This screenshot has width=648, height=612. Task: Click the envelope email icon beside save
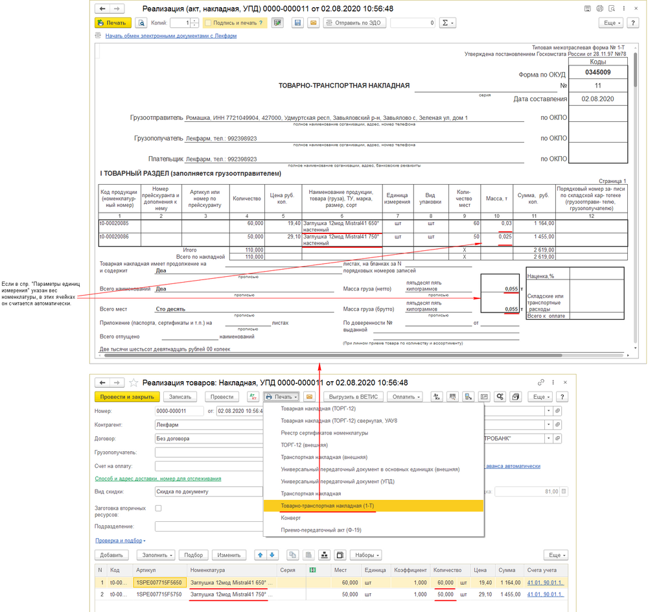313,23
